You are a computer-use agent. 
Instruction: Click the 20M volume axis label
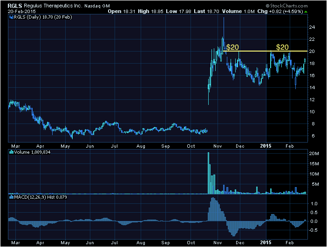[314, 154]
